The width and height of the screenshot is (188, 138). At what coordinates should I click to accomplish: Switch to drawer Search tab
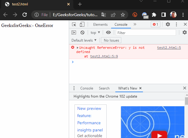(104, 88)
